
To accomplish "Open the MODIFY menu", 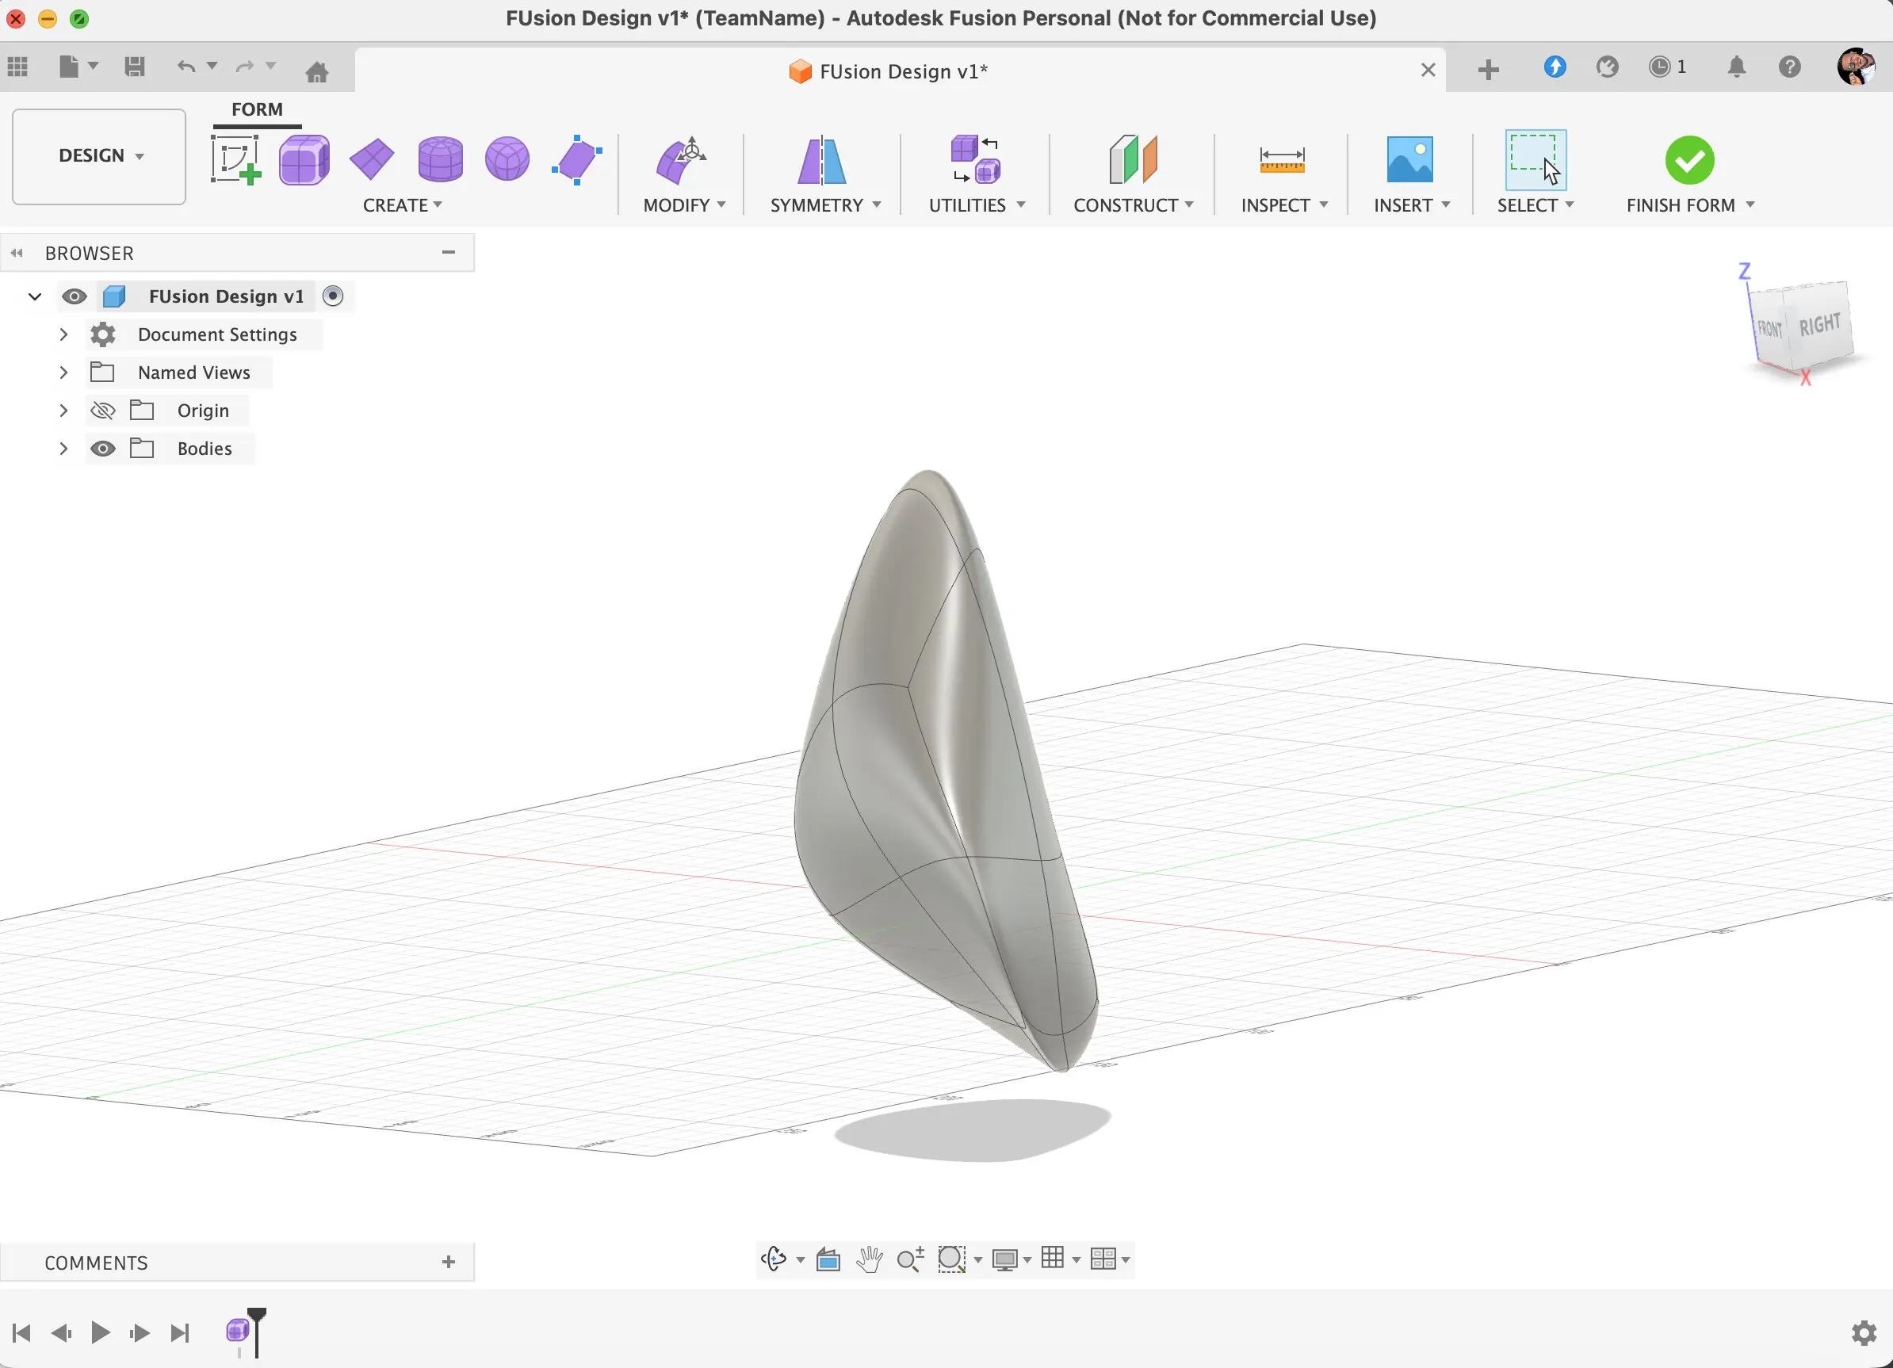I will tap(683, 204).
